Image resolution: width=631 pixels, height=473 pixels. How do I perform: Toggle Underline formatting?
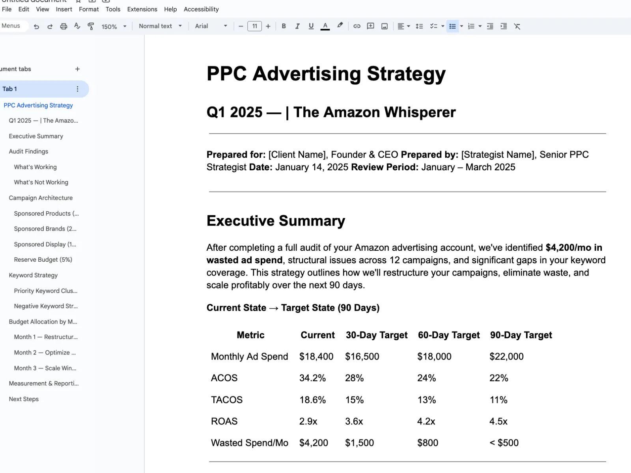[311, 26]
